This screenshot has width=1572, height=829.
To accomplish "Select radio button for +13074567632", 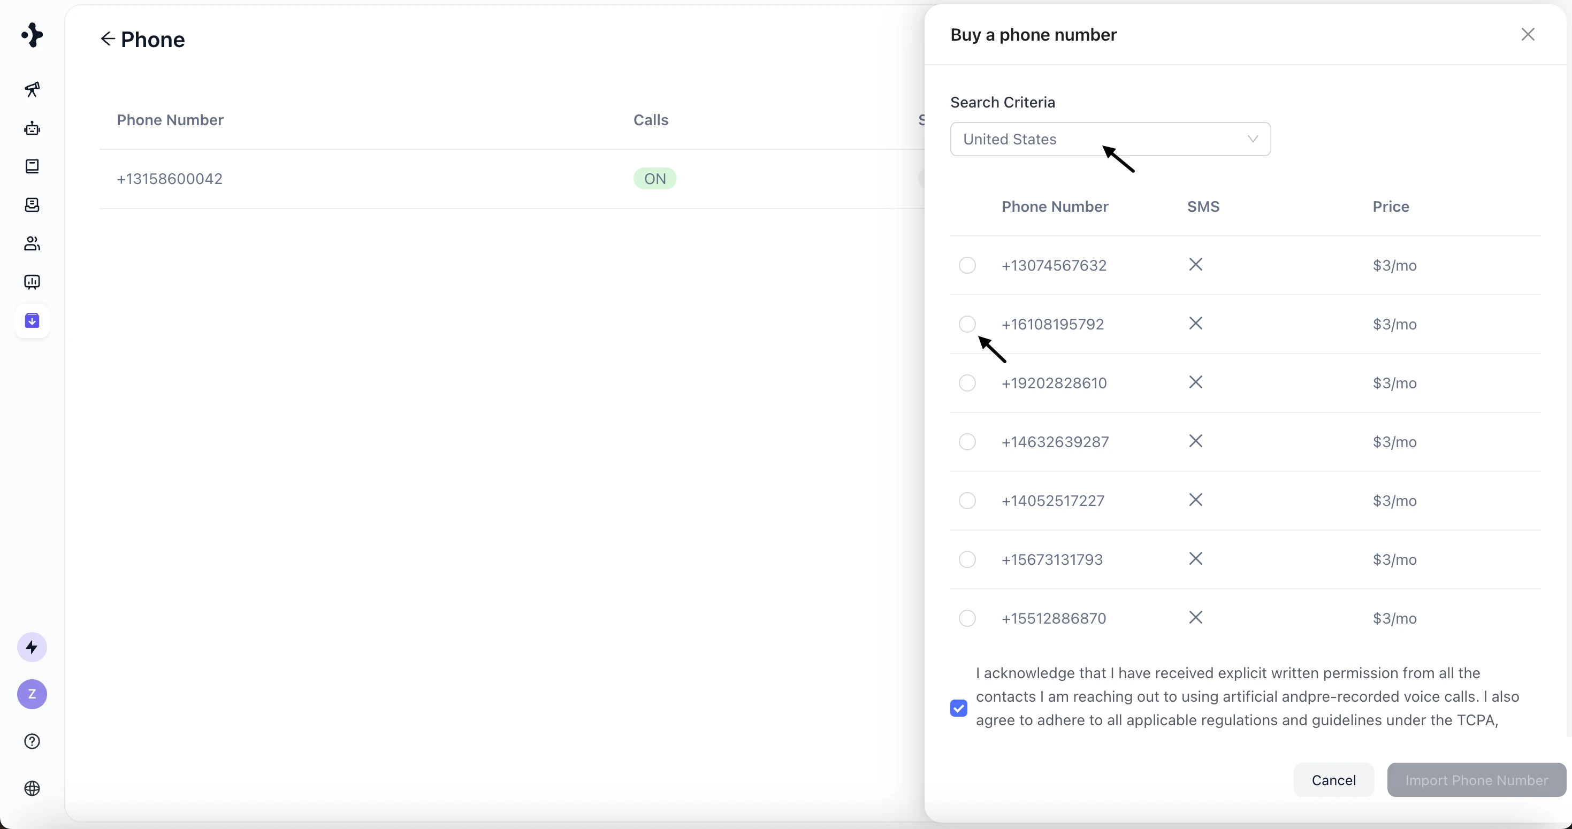I will [967, 265].
